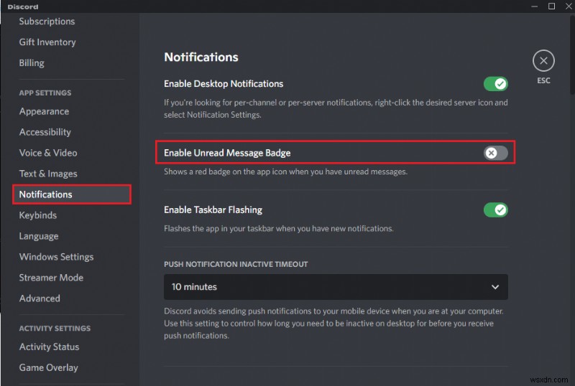Open Billing settings
Viewport: 575px width, 386px height.
pos(32,63)
